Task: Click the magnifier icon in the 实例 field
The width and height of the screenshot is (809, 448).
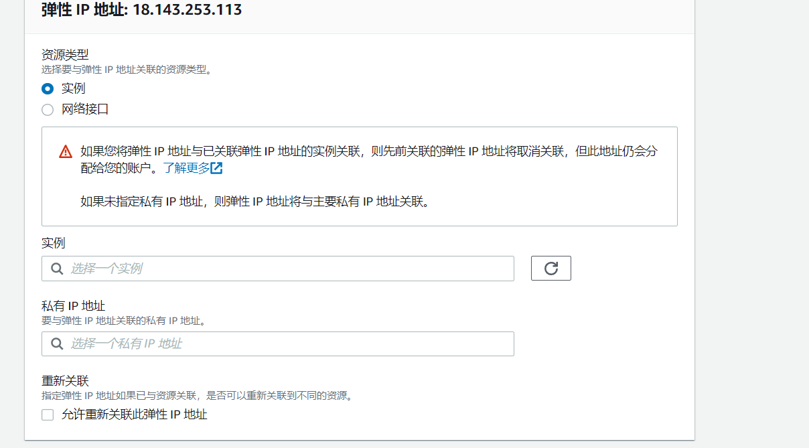Action: click(x=57, y=268)
